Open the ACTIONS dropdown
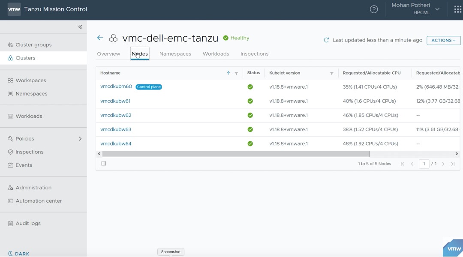 444,40
